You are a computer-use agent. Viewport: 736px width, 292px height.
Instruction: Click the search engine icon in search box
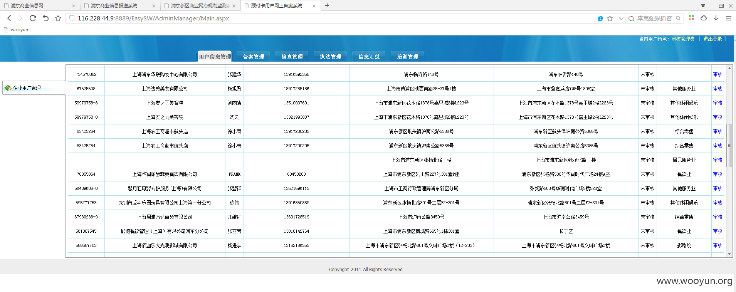point(631,18)
